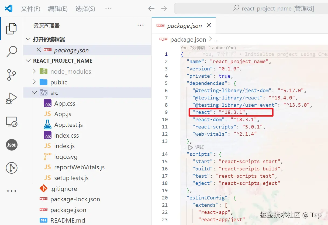Open package-lock.json file
The image size is (328, 225).
(75, 199)
